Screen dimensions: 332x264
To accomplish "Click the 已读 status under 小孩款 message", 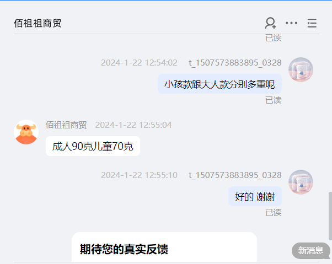I will [x=274, y=100].
